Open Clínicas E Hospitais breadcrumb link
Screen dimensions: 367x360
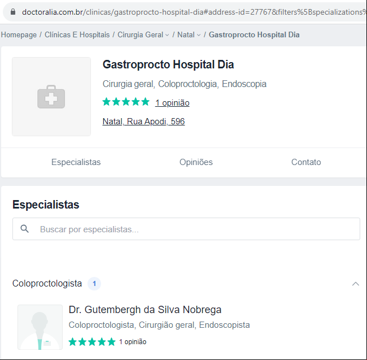click(x=77, y=34)
